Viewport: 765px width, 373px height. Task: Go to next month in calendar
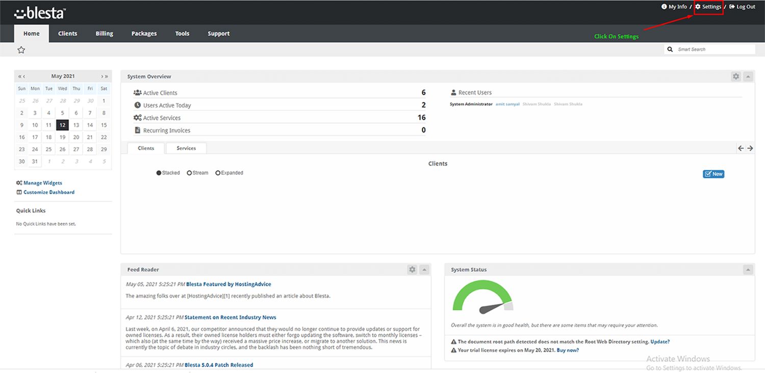(102, 76)
